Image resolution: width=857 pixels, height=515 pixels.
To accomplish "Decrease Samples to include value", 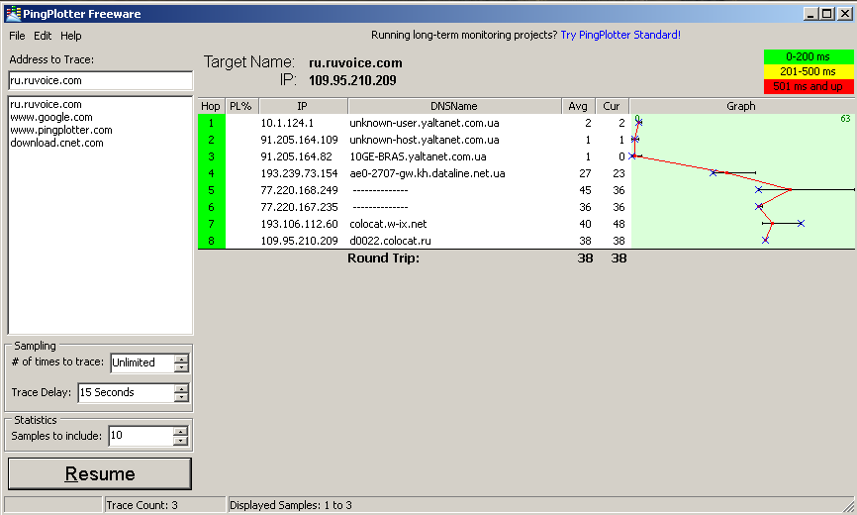I will [180, 441].
